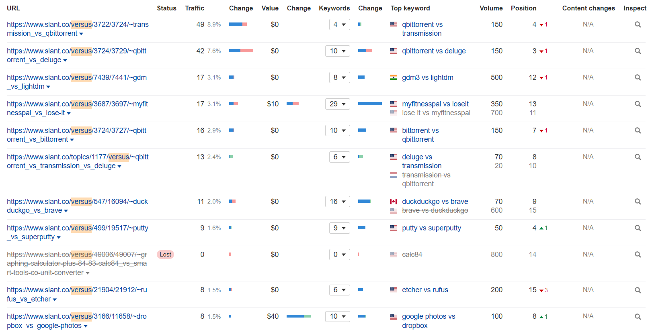This screenshot has width=652, height=334.
Task: Inspect the lost graphing-calculator row with magnifier
Action: (x=638, y=255)
